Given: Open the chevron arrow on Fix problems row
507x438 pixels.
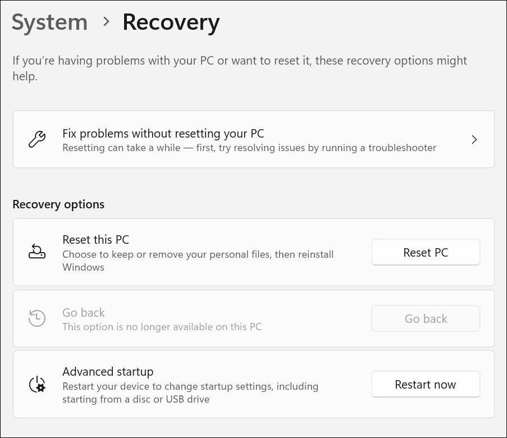Looking at the screenshot, I should 474,139.
